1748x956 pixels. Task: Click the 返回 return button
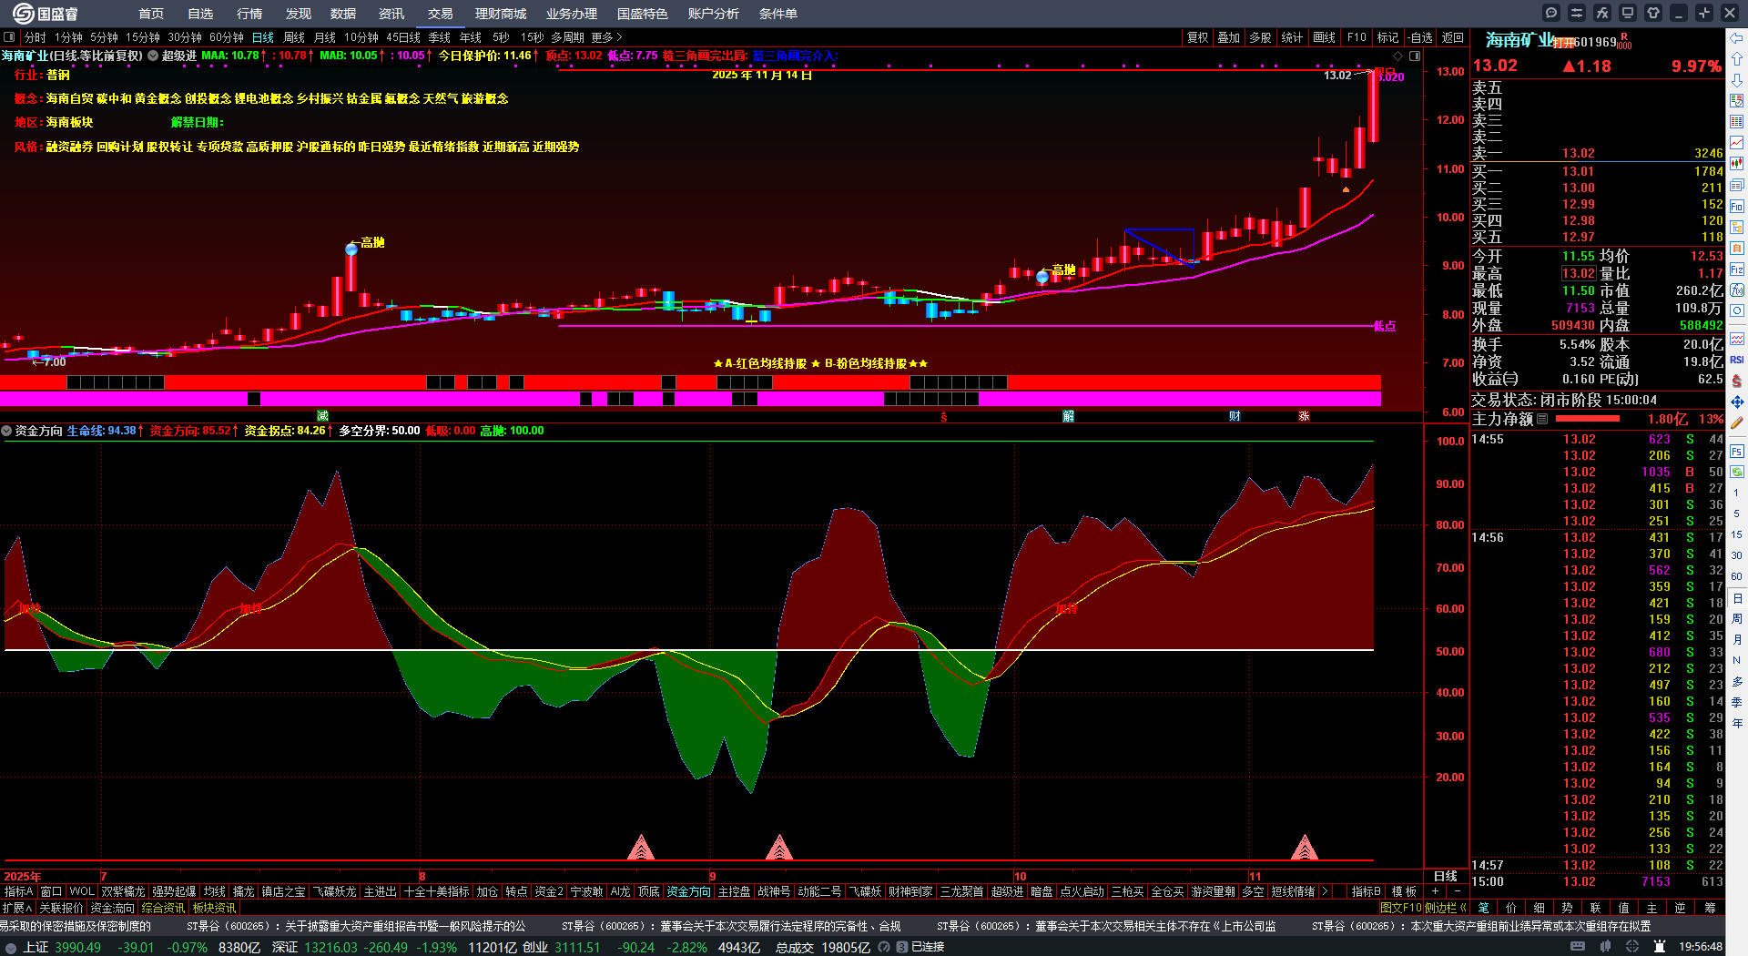click(x=1453, y=37)
